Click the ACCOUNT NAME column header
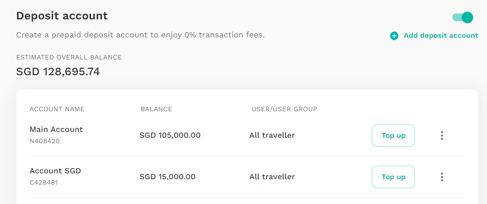Viewport: 487px width, 204px height. [57, 109]
